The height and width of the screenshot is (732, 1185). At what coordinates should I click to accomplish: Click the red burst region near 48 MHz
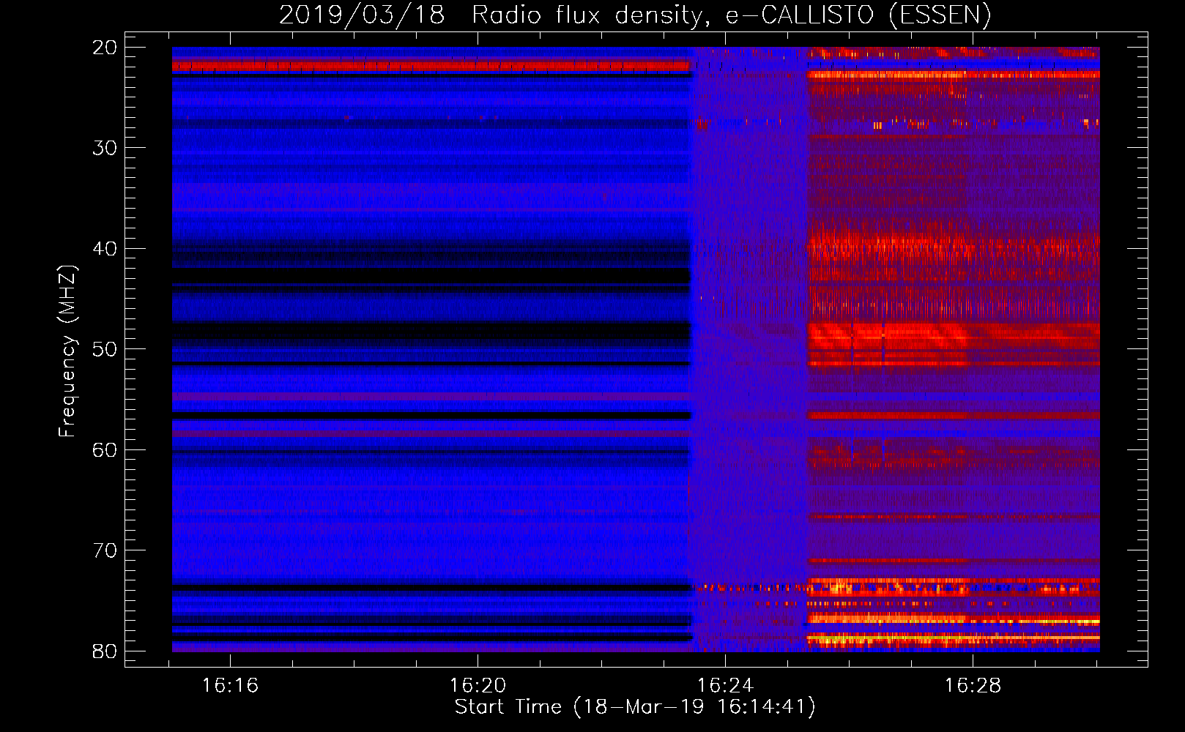coord(953,337)
